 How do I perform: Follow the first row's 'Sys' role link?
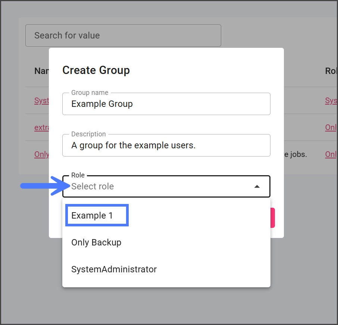pos(331,100)
